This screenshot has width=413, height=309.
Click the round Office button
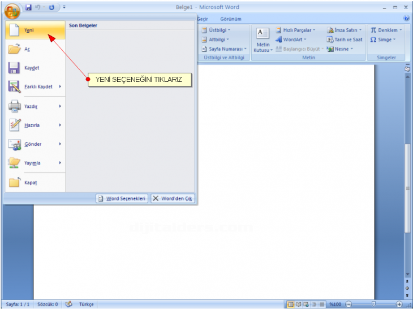point(12,11)
